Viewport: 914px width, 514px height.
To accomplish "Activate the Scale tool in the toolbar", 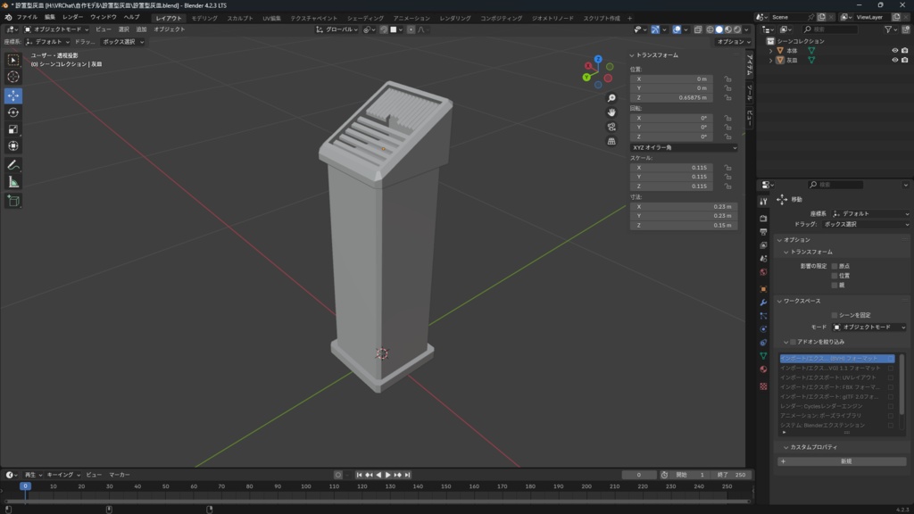I will [13, 129].
